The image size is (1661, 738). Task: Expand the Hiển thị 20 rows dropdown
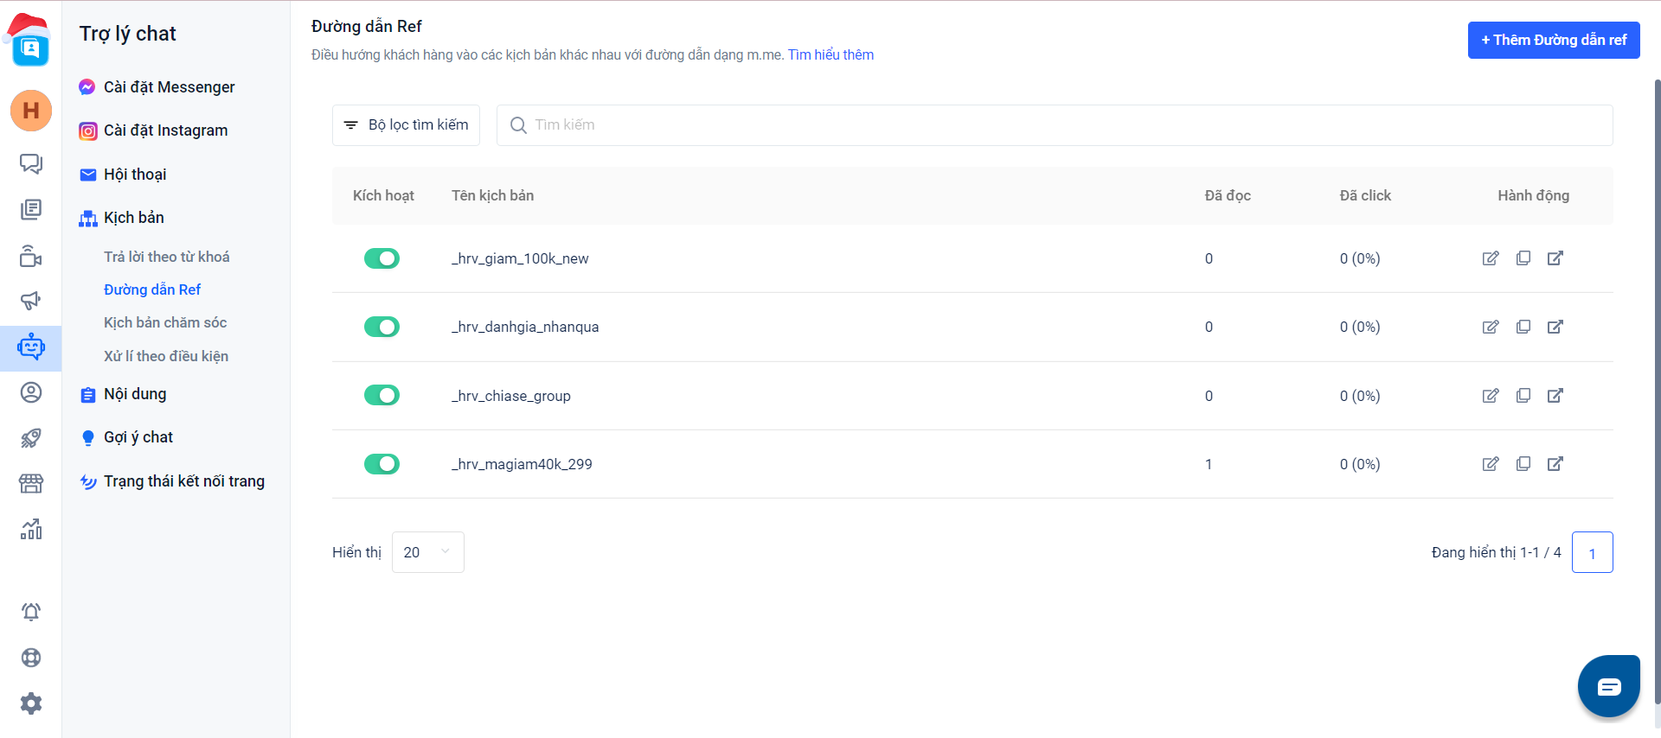pos(428,552)
